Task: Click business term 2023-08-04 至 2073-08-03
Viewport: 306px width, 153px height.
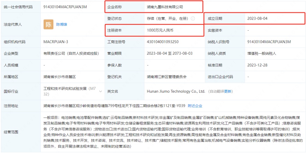Action: pyautogui.click(x=170, y=54)
